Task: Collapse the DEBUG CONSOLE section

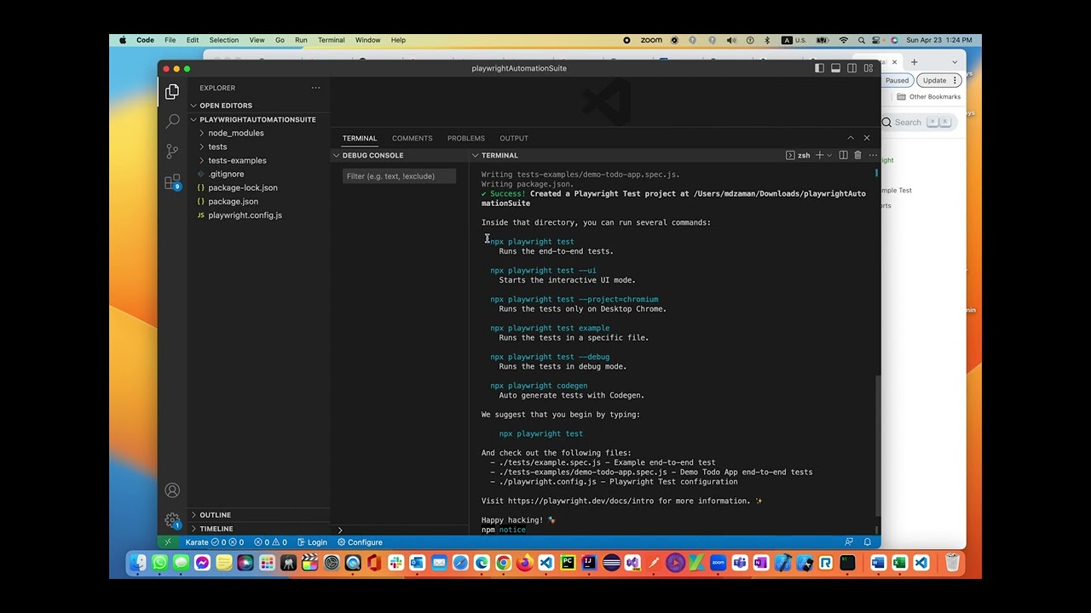Action: tap(398, 156)
